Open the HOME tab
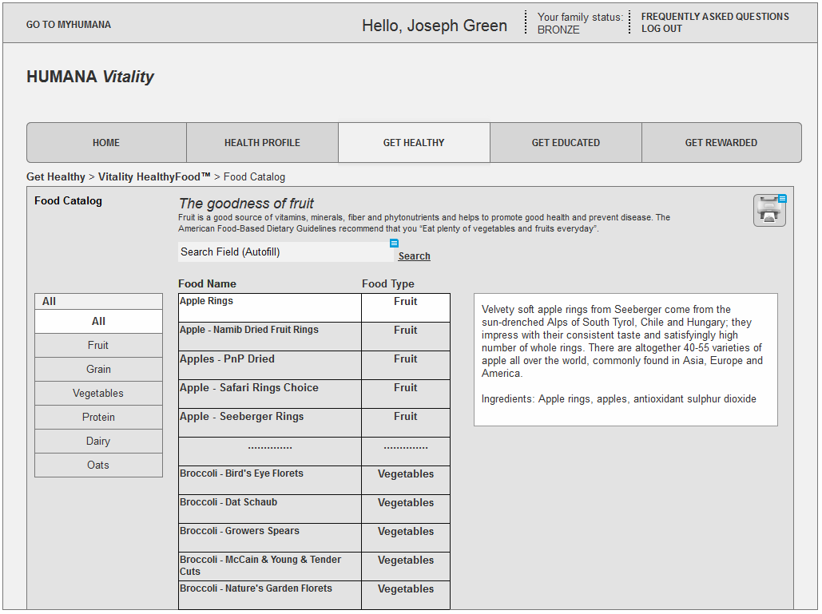The width and height of the screenshot is (822, 614). 106,142
